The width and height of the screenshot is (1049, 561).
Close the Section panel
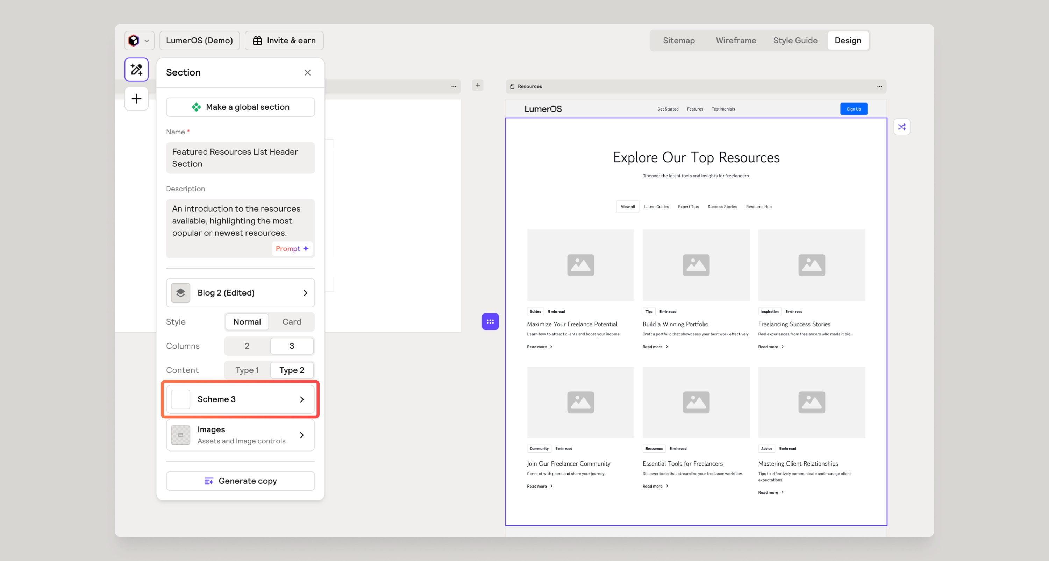click(x=307, y=72)
